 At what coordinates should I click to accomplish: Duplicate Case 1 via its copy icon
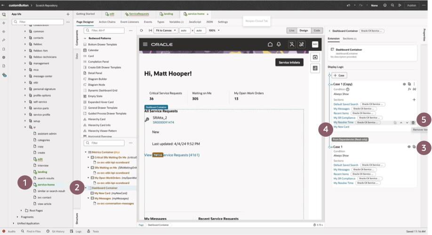tap(414, 147)
